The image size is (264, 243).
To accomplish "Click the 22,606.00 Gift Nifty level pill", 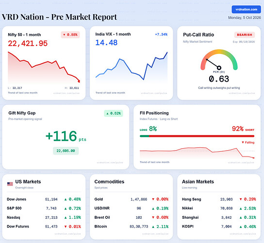I will click(x=66, y=151).
